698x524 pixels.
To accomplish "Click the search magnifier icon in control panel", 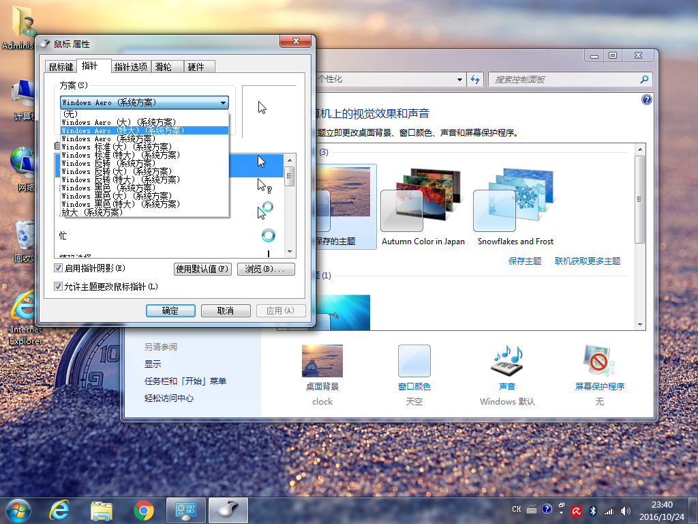I will point(644,79).
